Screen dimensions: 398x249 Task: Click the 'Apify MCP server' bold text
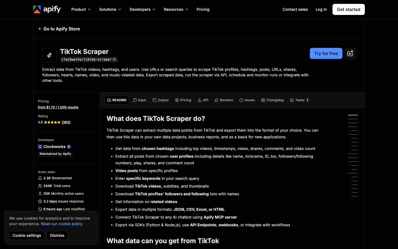point(220,217)
